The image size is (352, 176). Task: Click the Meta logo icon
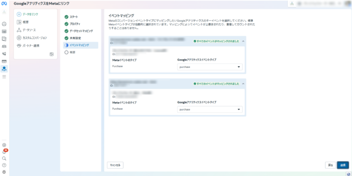[4, 4]
